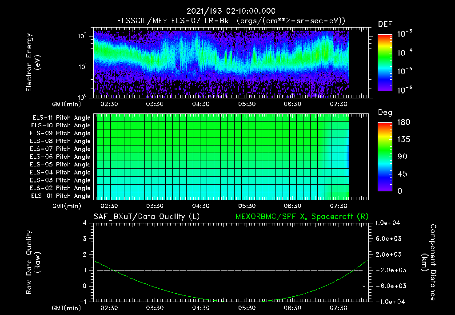Select the ELS-08 Pitch Angle label

coord(60,141)
